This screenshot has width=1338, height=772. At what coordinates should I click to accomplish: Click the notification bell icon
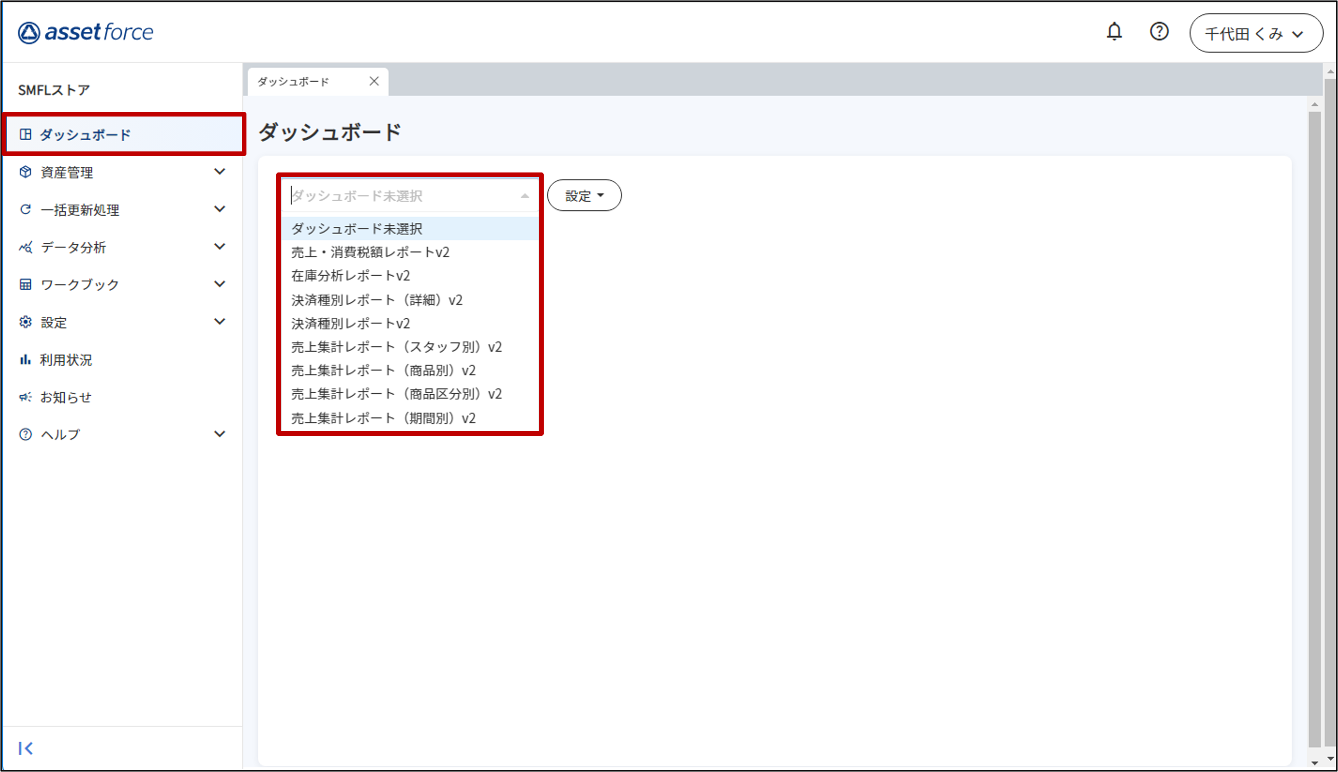pos(1114,32)
